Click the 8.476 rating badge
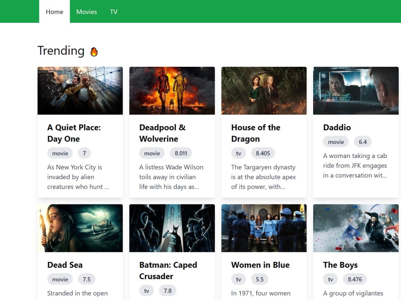 tap(355, 279)
